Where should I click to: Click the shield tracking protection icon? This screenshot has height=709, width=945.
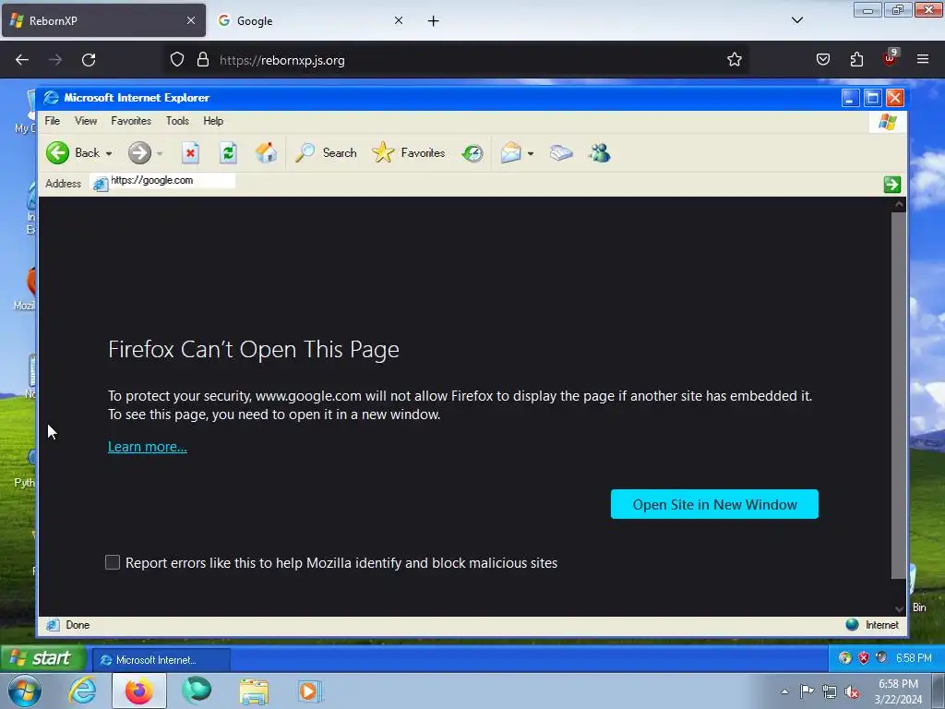(176, 60)
